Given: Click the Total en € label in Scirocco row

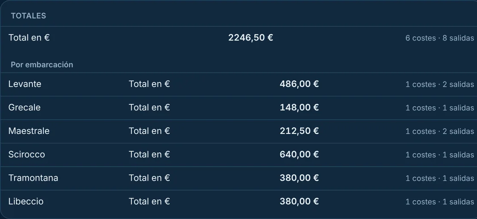Looking at the screenshot, I should point(149,154).
